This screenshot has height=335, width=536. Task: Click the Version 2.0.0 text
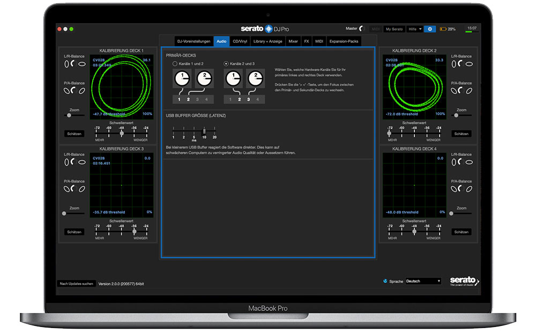(x=121, y=284)
